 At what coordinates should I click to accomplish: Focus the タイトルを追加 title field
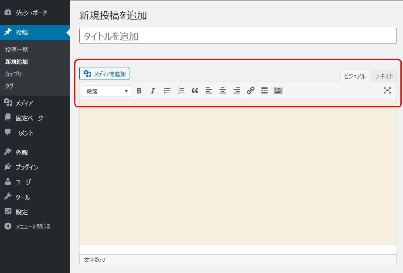238,36
